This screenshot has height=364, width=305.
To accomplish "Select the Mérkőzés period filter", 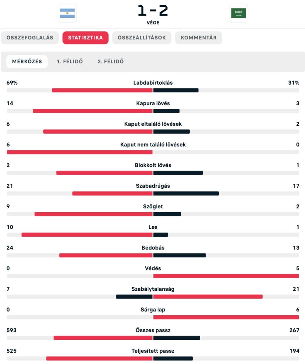I will click(27, 61).
